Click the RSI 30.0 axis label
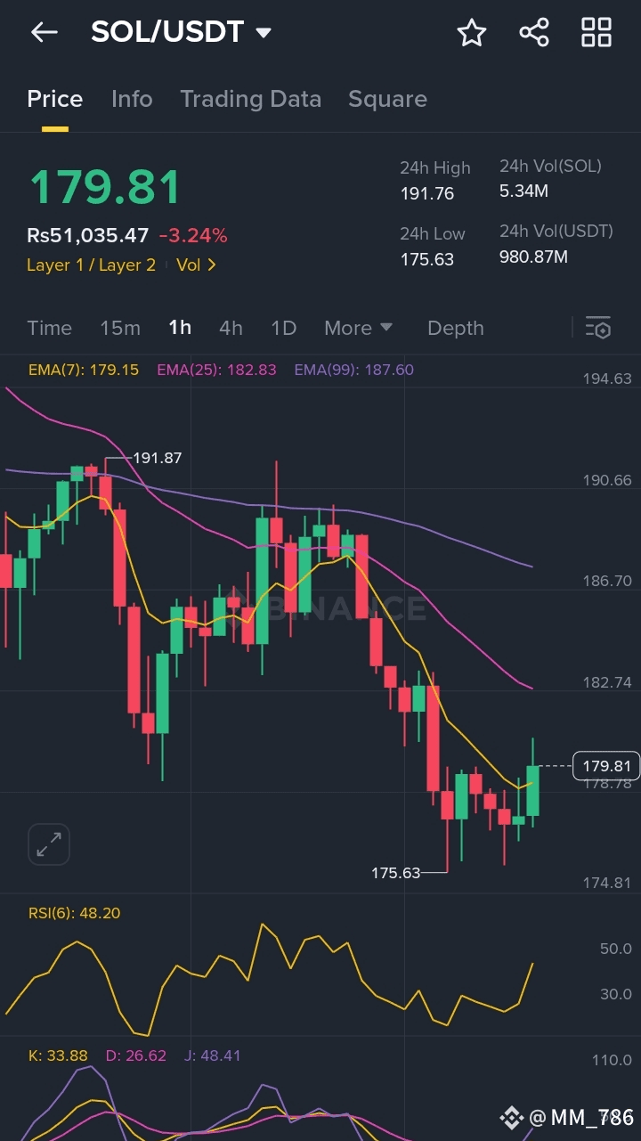Screen dimensions: 641x1141 coord(616,994)
